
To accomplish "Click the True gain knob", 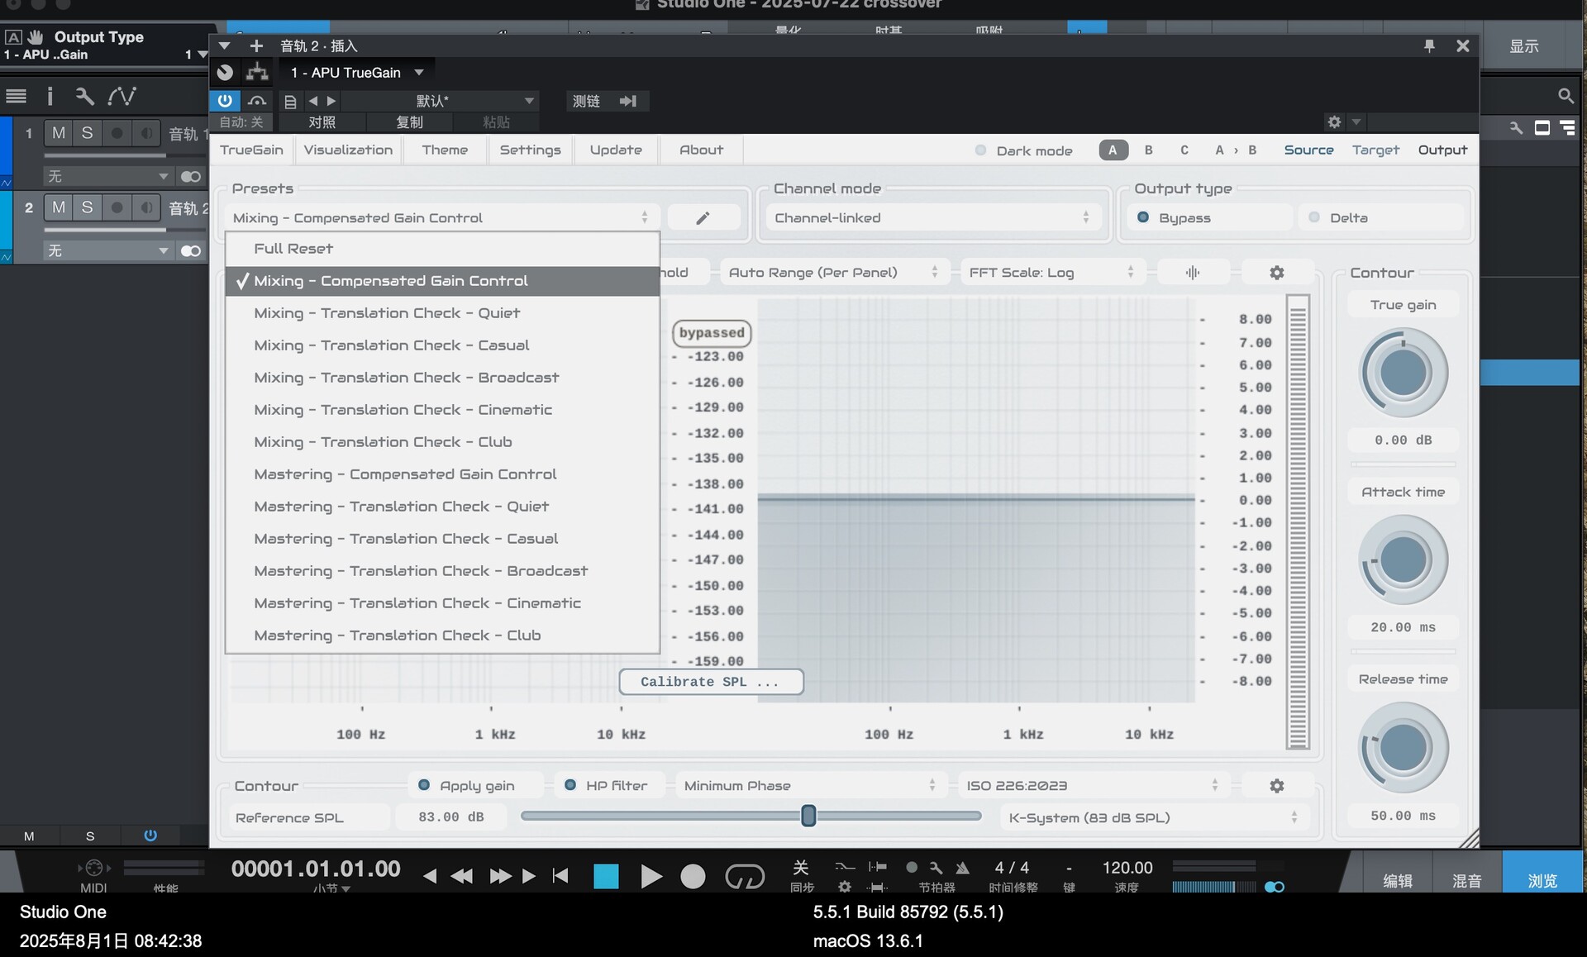I will pos(1404,373).
